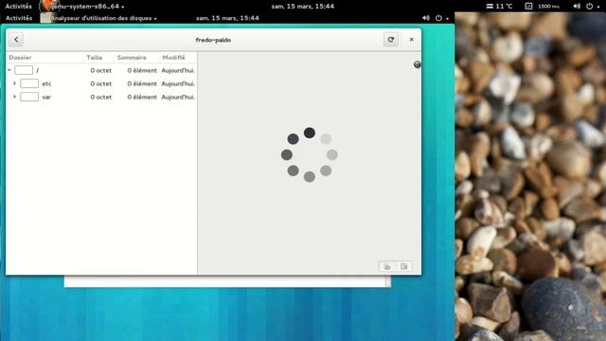This screenshot has height=341, width=606.
Task: Click 'Aujourd'hui' in the root row
Action: click(x=178, y=70)
